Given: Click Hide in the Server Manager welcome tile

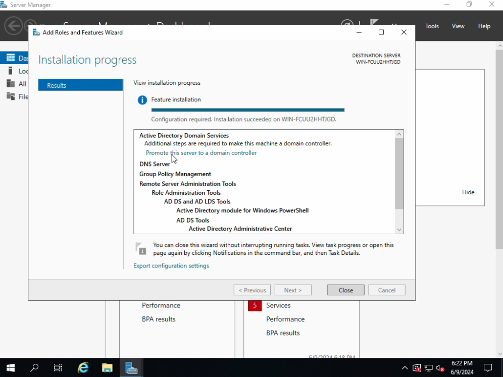Looking at the screenshot, I should point(468,192).
